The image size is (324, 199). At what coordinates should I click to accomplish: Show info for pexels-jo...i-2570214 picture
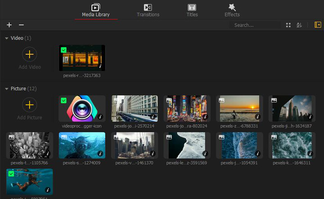(x=153, y=117)
